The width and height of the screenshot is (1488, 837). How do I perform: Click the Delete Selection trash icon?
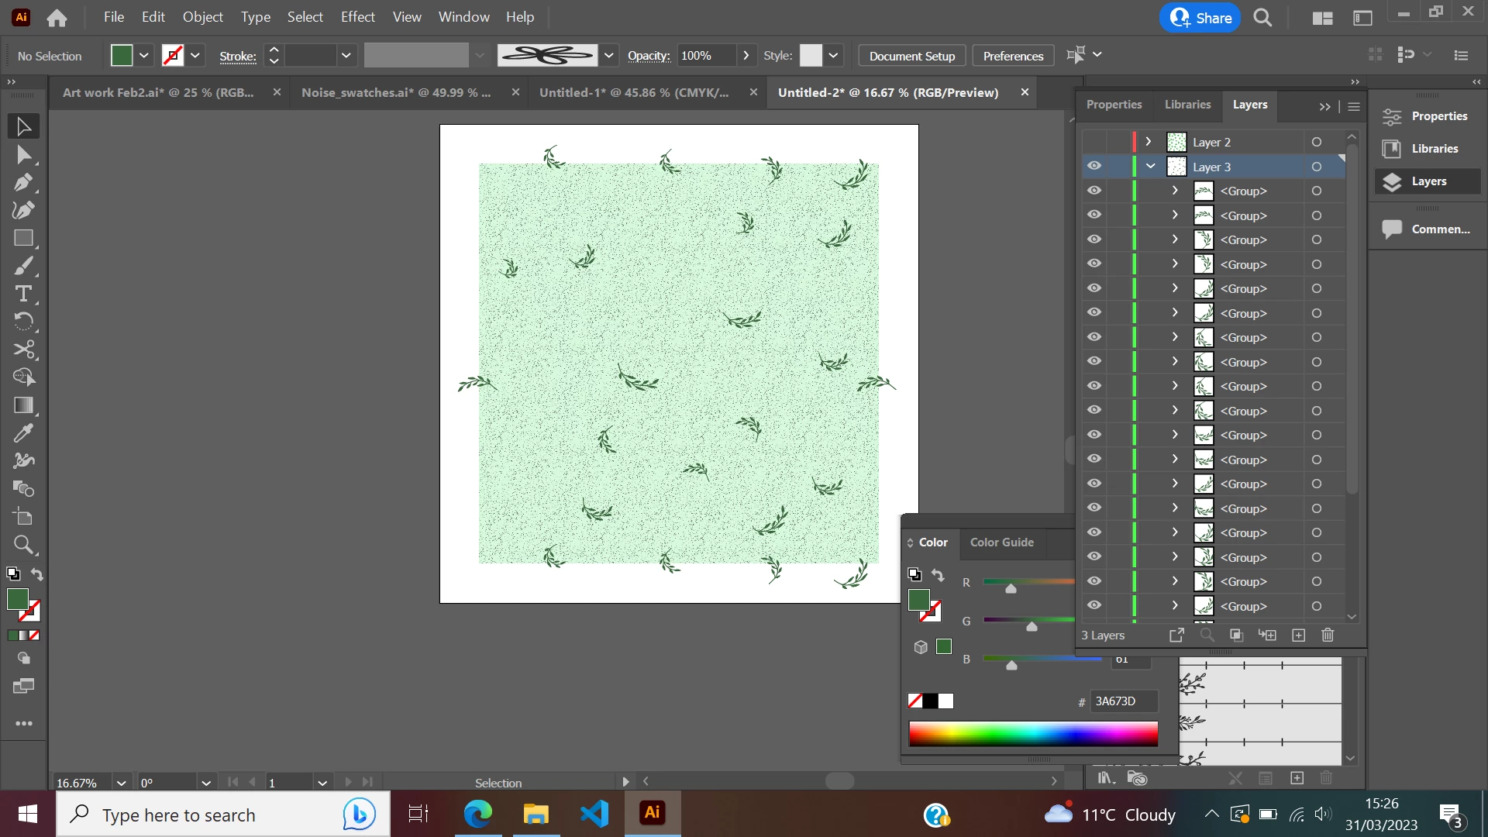1328,635
